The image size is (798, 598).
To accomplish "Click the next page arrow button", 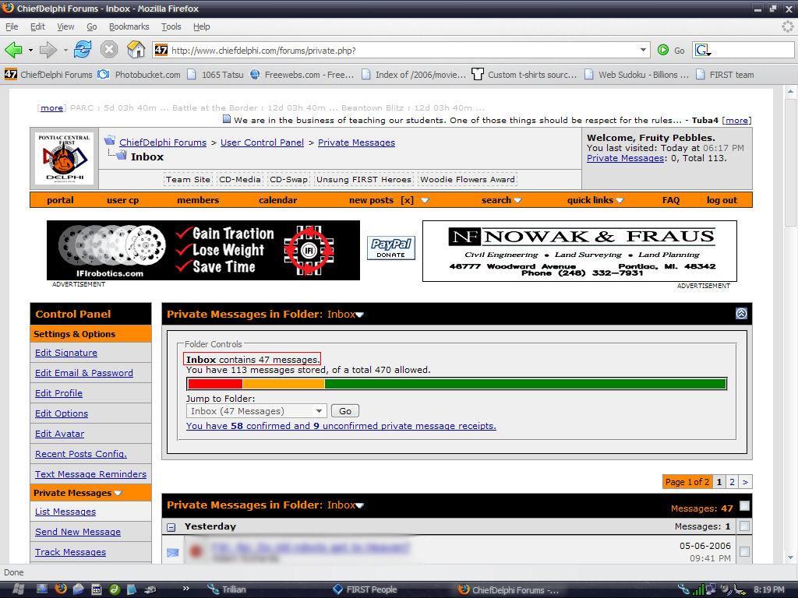I will coord(745,481).
